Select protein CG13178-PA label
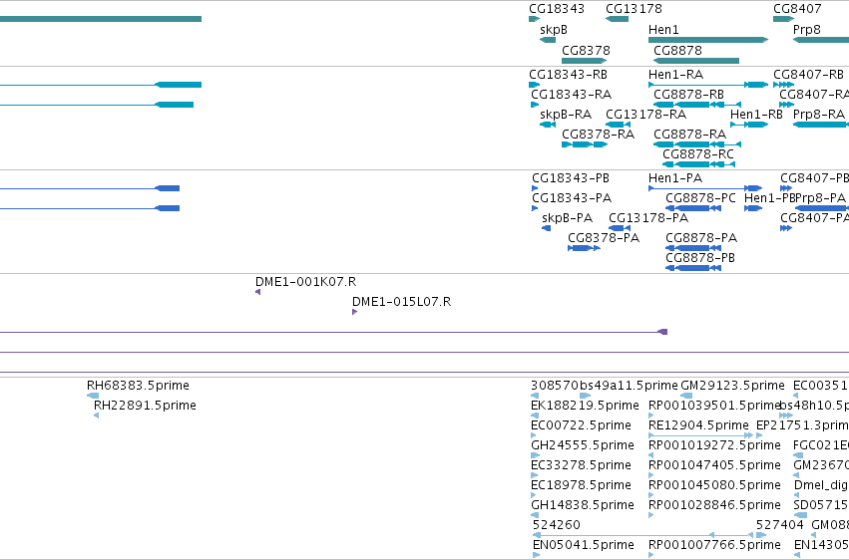Screen dimensions: 849x560 648,218
